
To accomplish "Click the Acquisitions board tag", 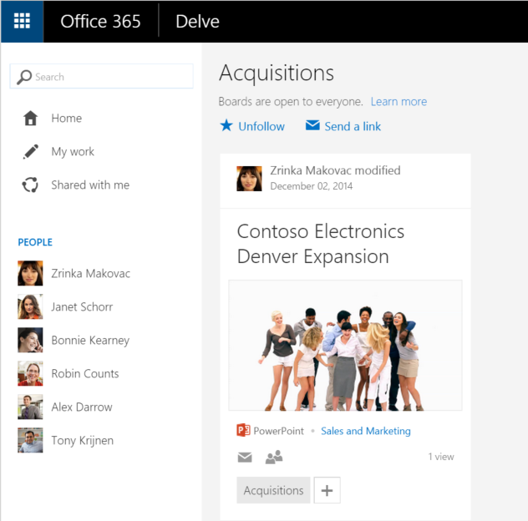I will (x=273, y=490).
